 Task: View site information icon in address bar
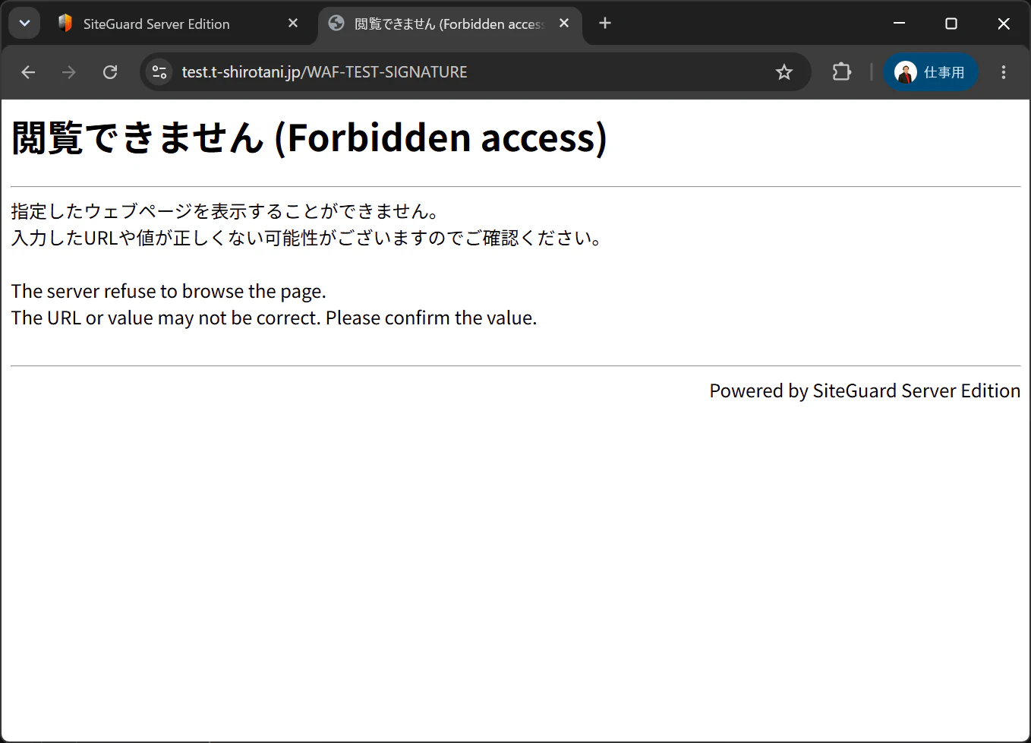pos(159,72)
